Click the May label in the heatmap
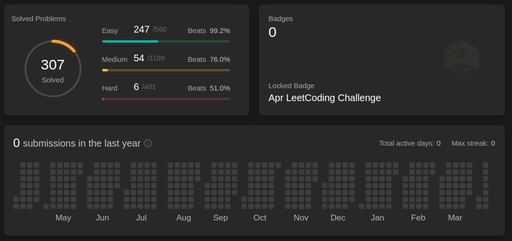Screen dimensions: 512x241 pyautogui.click(x=63, y=218)
